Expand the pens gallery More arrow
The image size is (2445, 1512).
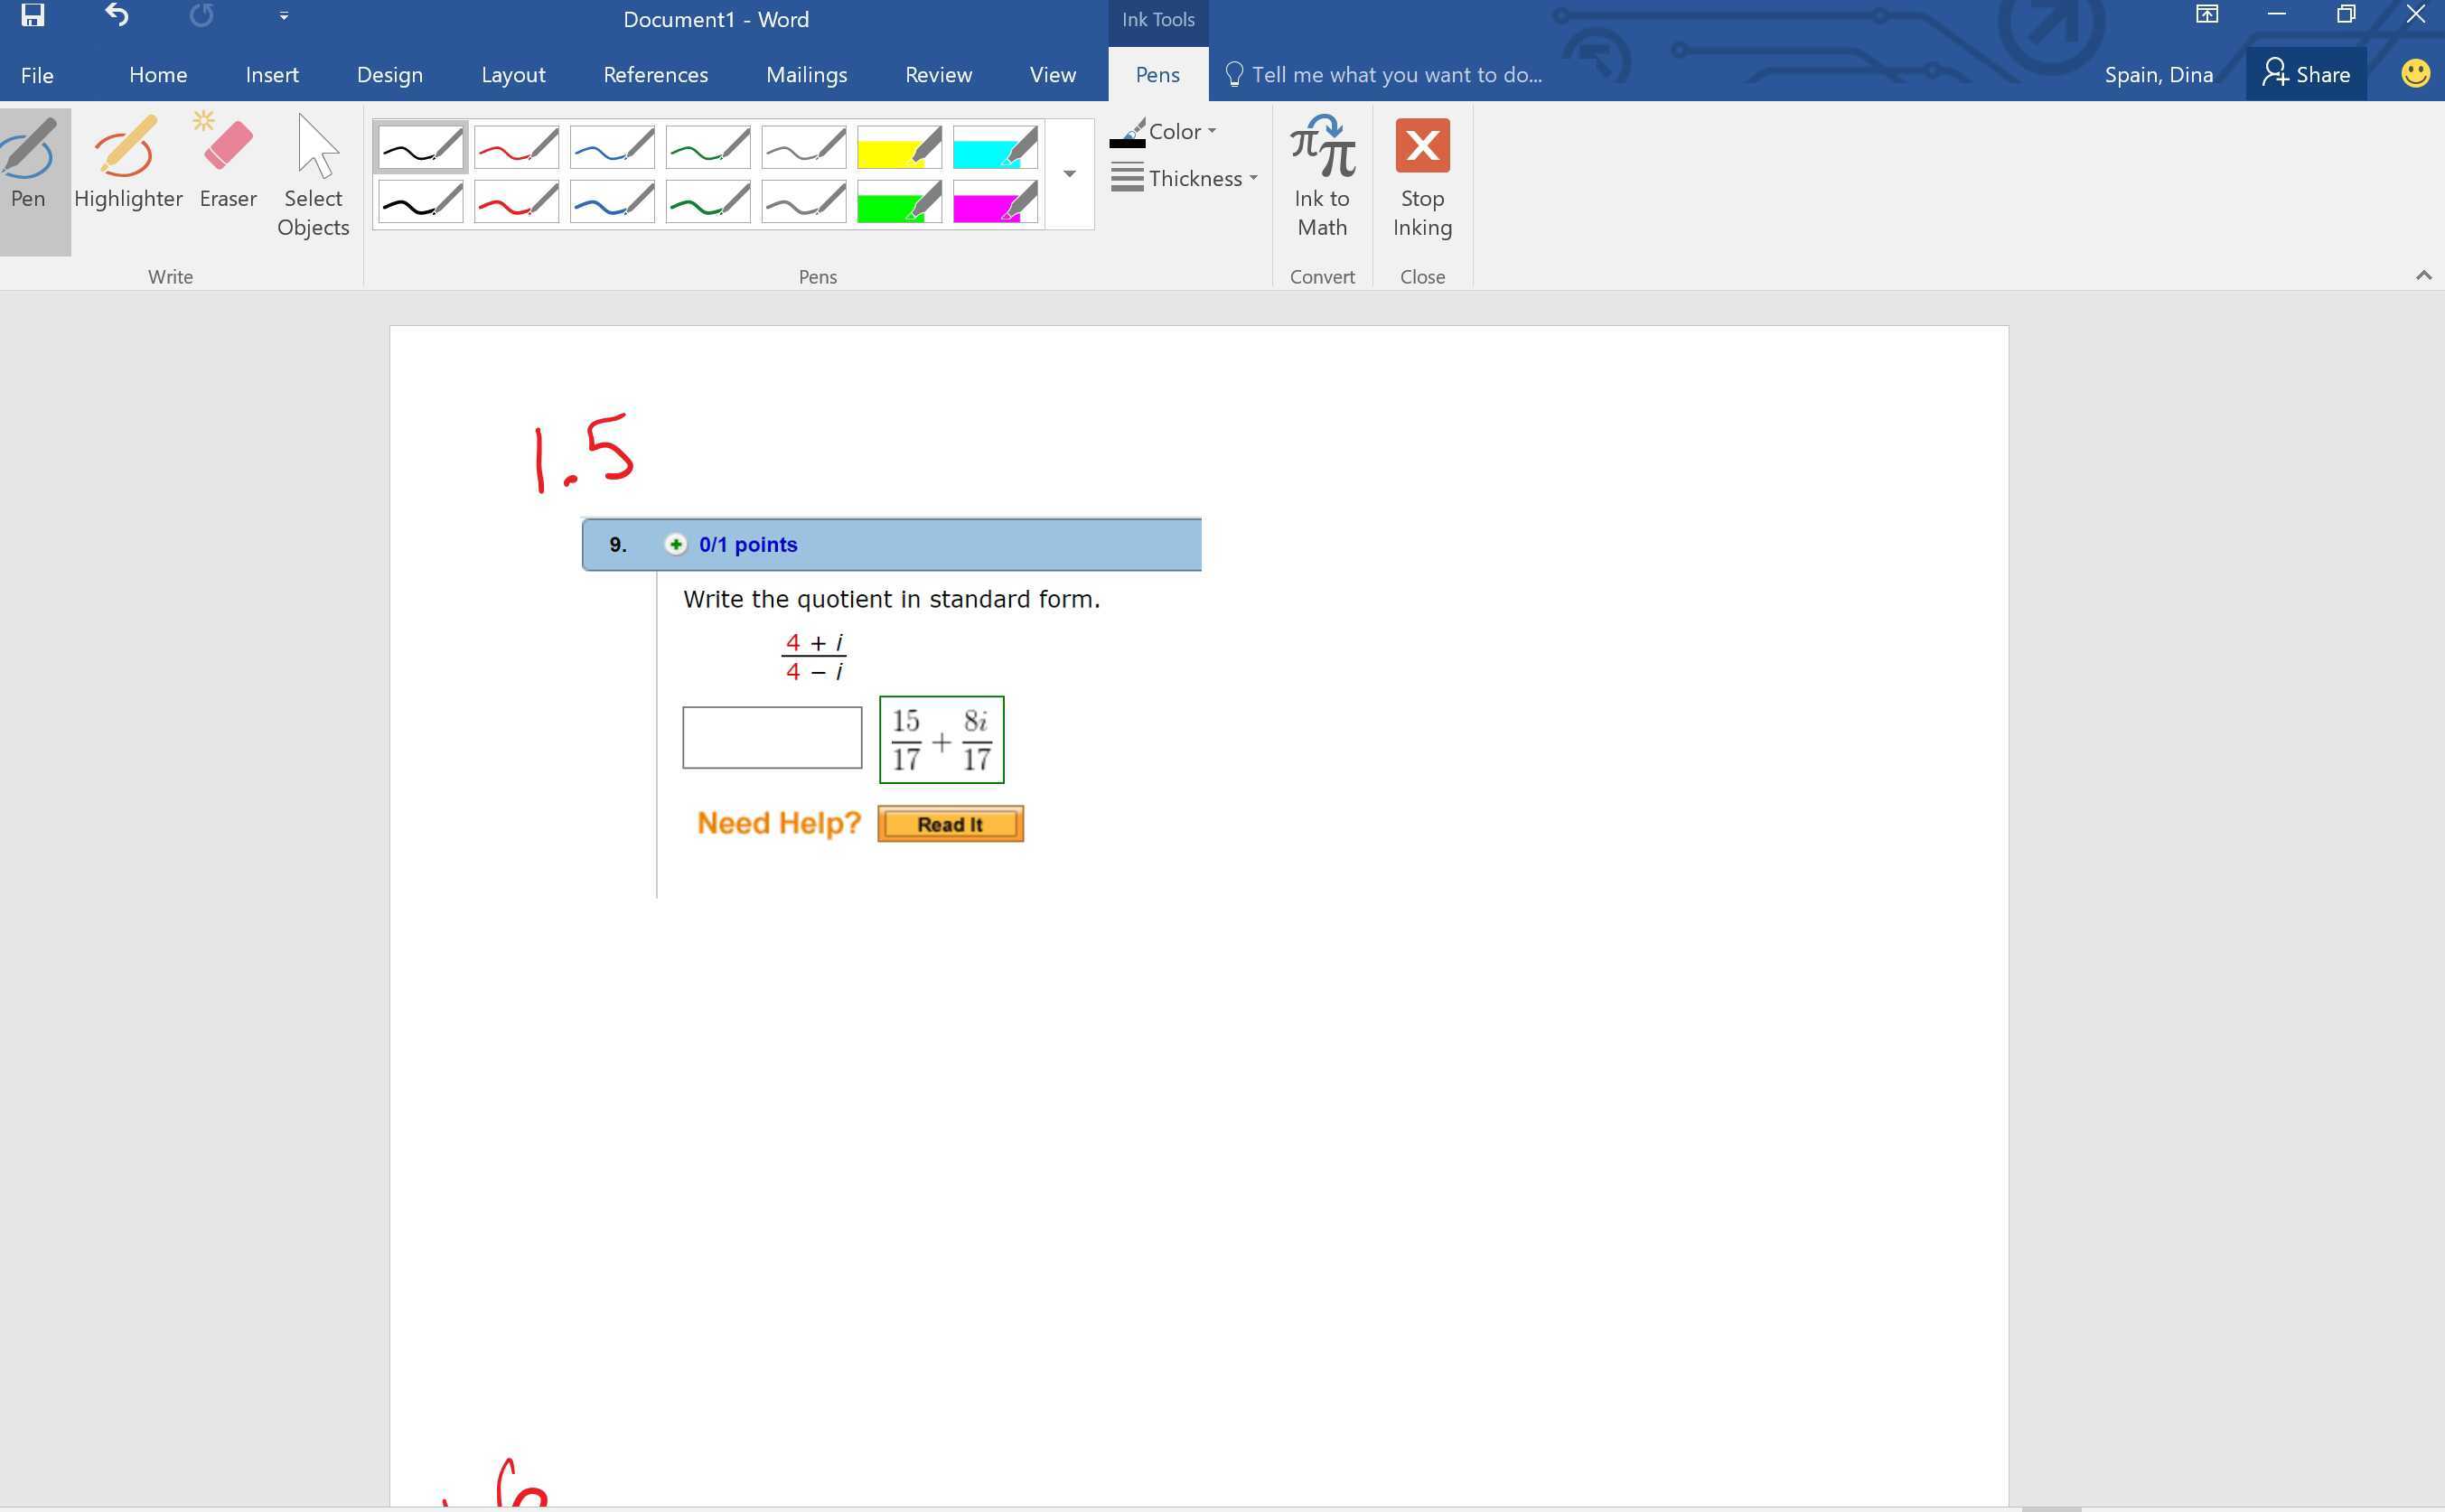point(1068,175)
